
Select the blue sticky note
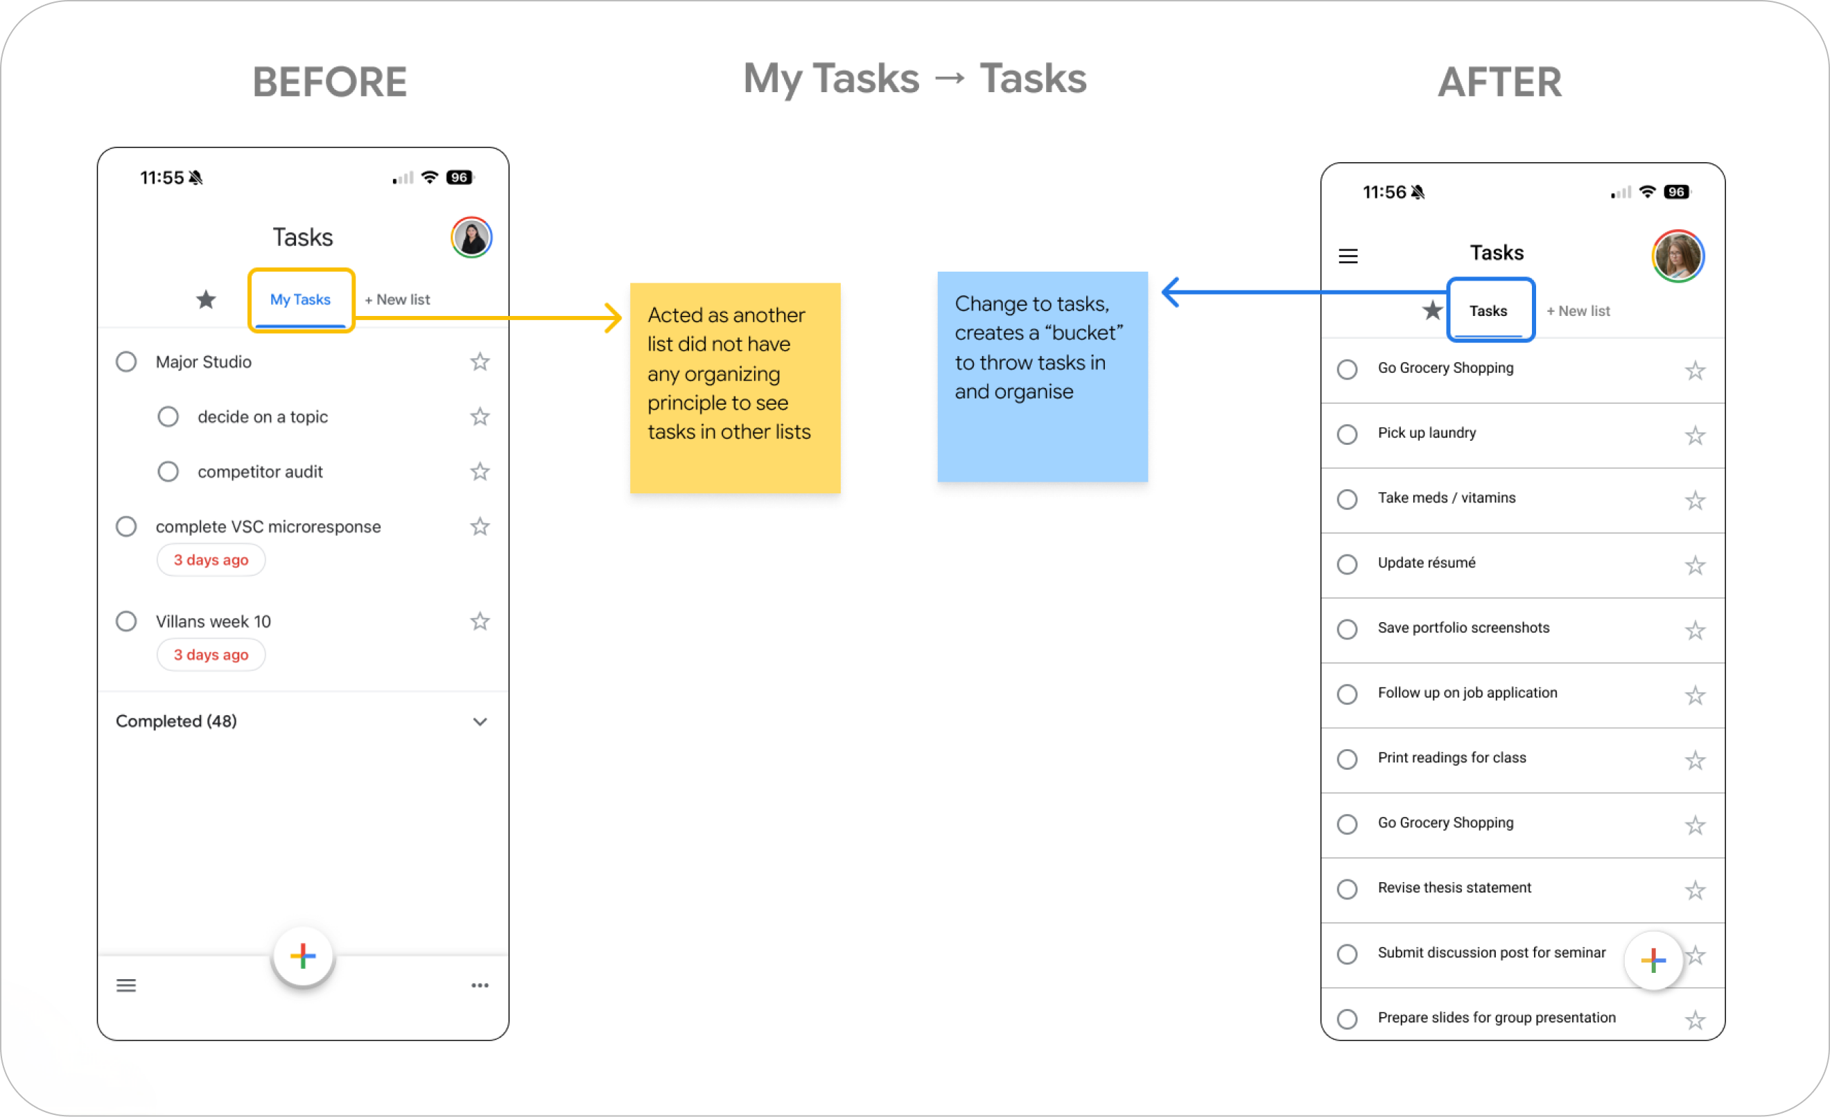1043,377
